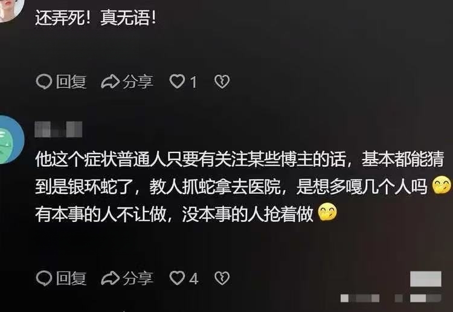Like the silver krait snake comment

click(x=177, y=278)
